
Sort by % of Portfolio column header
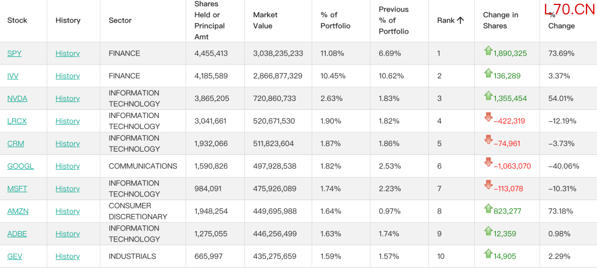336,20
